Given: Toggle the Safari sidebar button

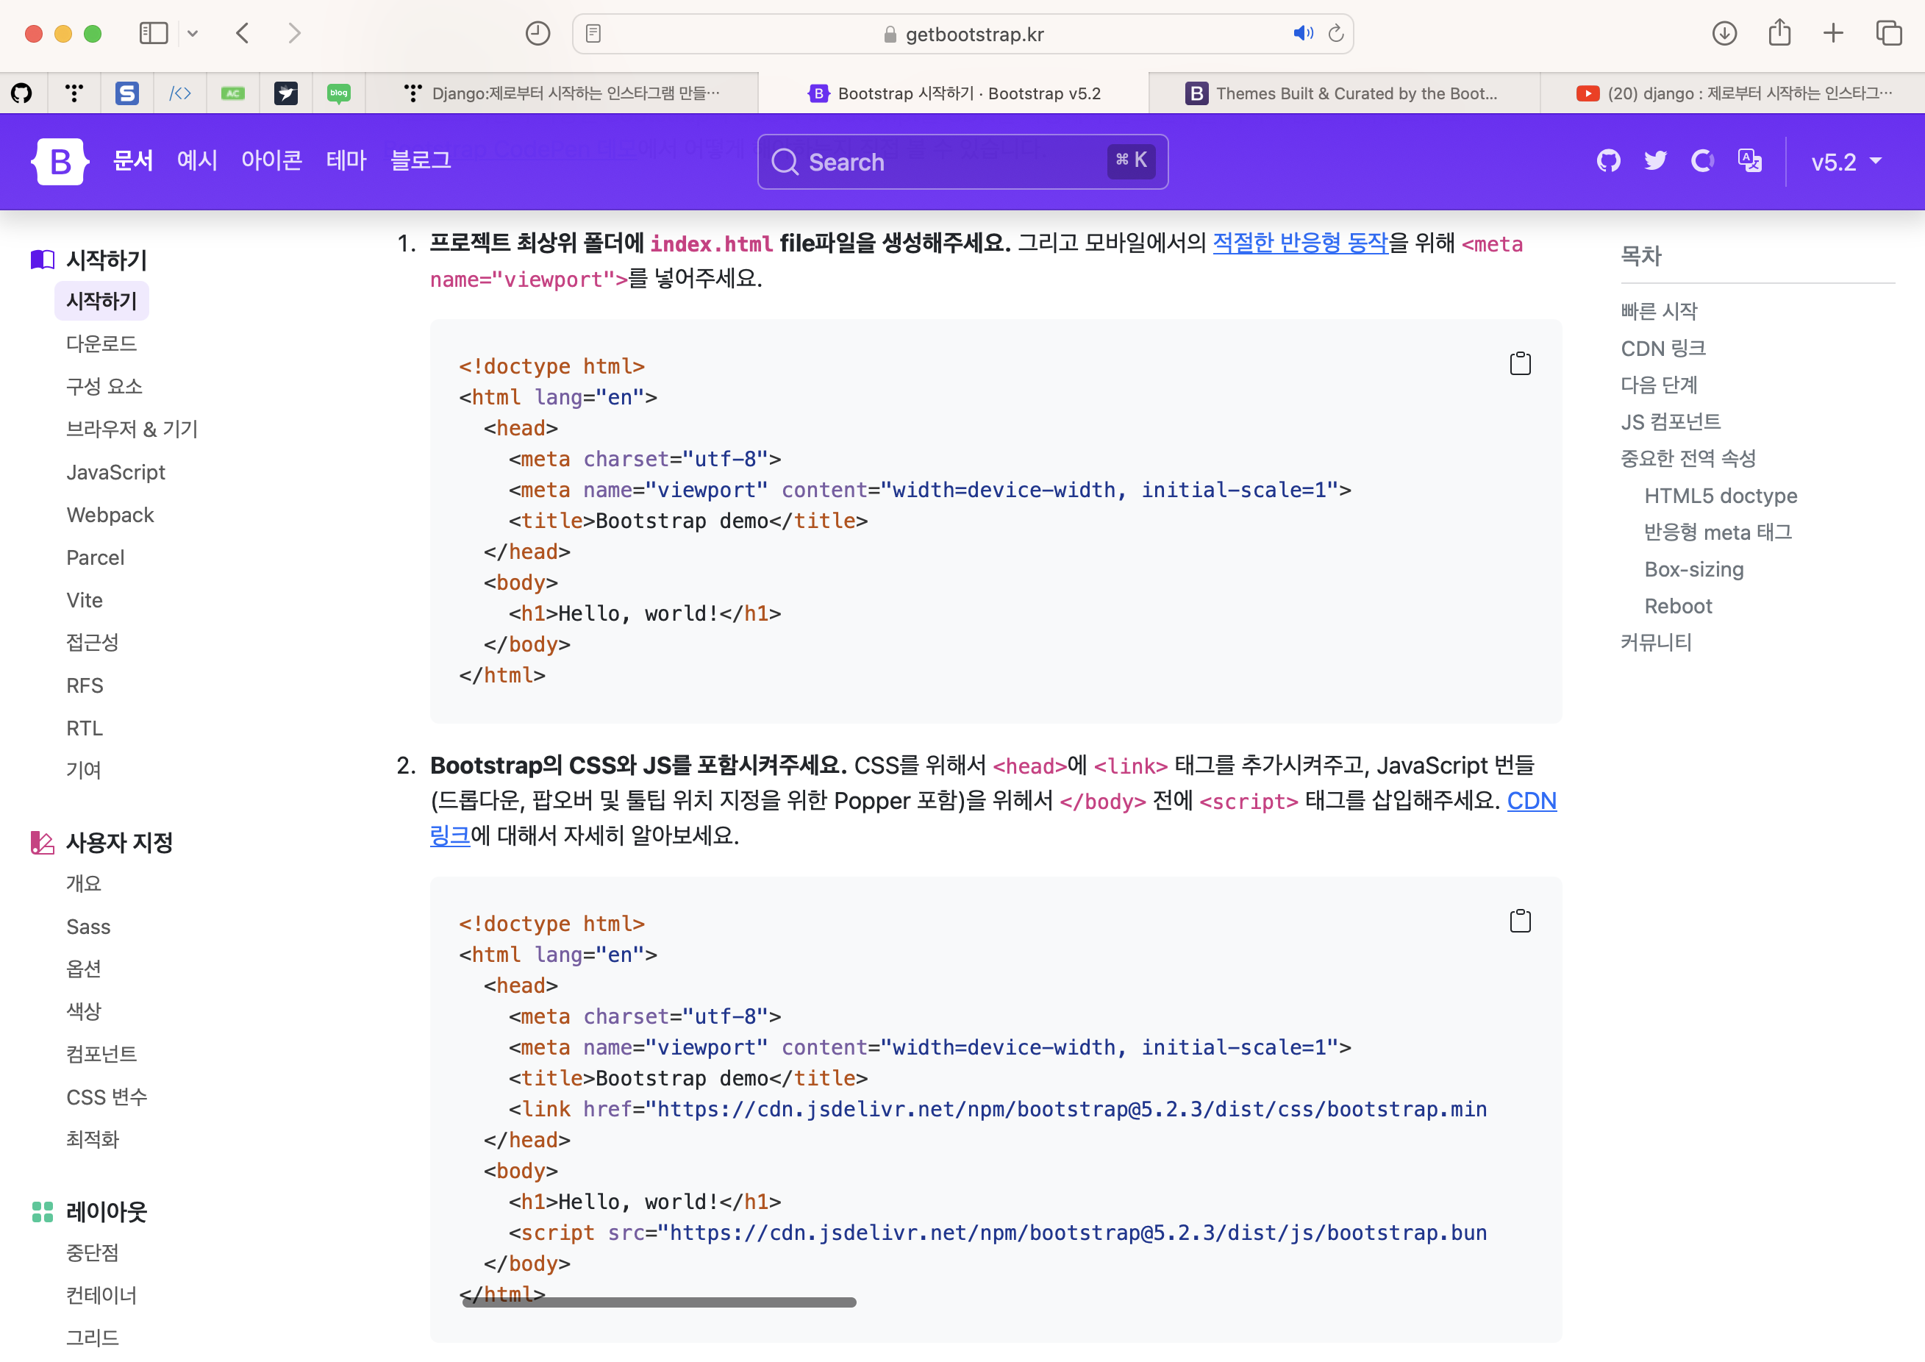Looking at the screenshot, I should pos(154,34).
